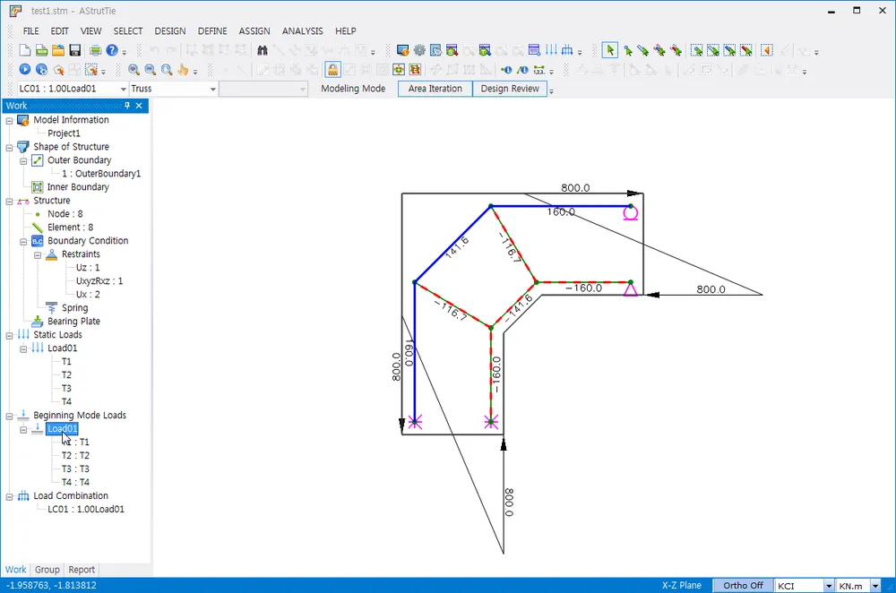
Task: Save the model with the floppy disk icon
Action: coord(75,51)
